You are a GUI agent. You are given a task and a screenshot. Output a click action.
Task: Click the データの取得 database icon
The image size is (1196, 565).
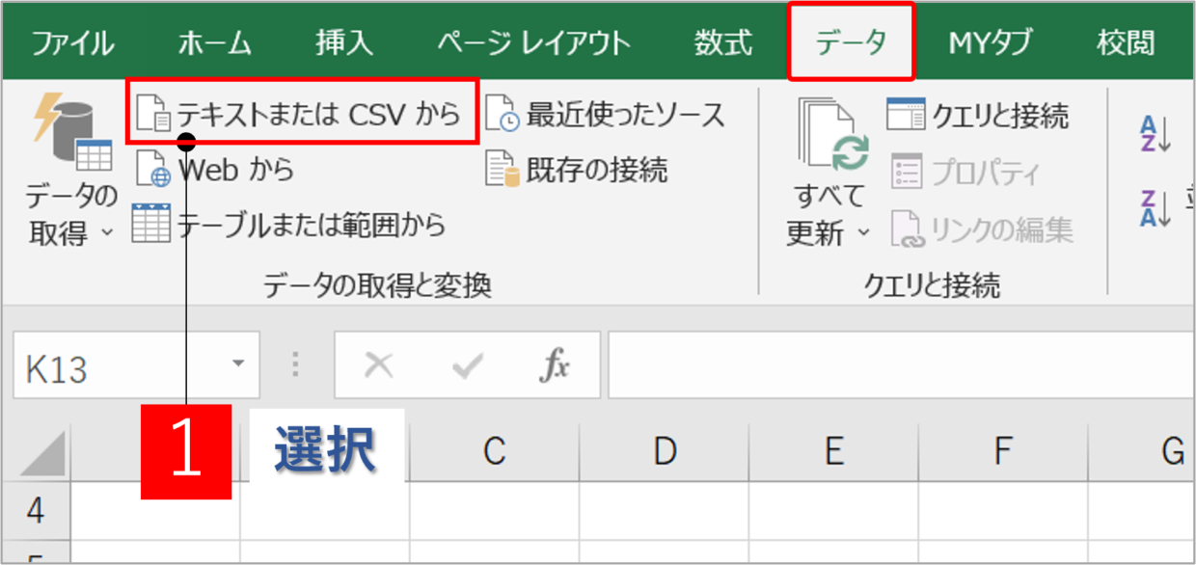[72, 133]
